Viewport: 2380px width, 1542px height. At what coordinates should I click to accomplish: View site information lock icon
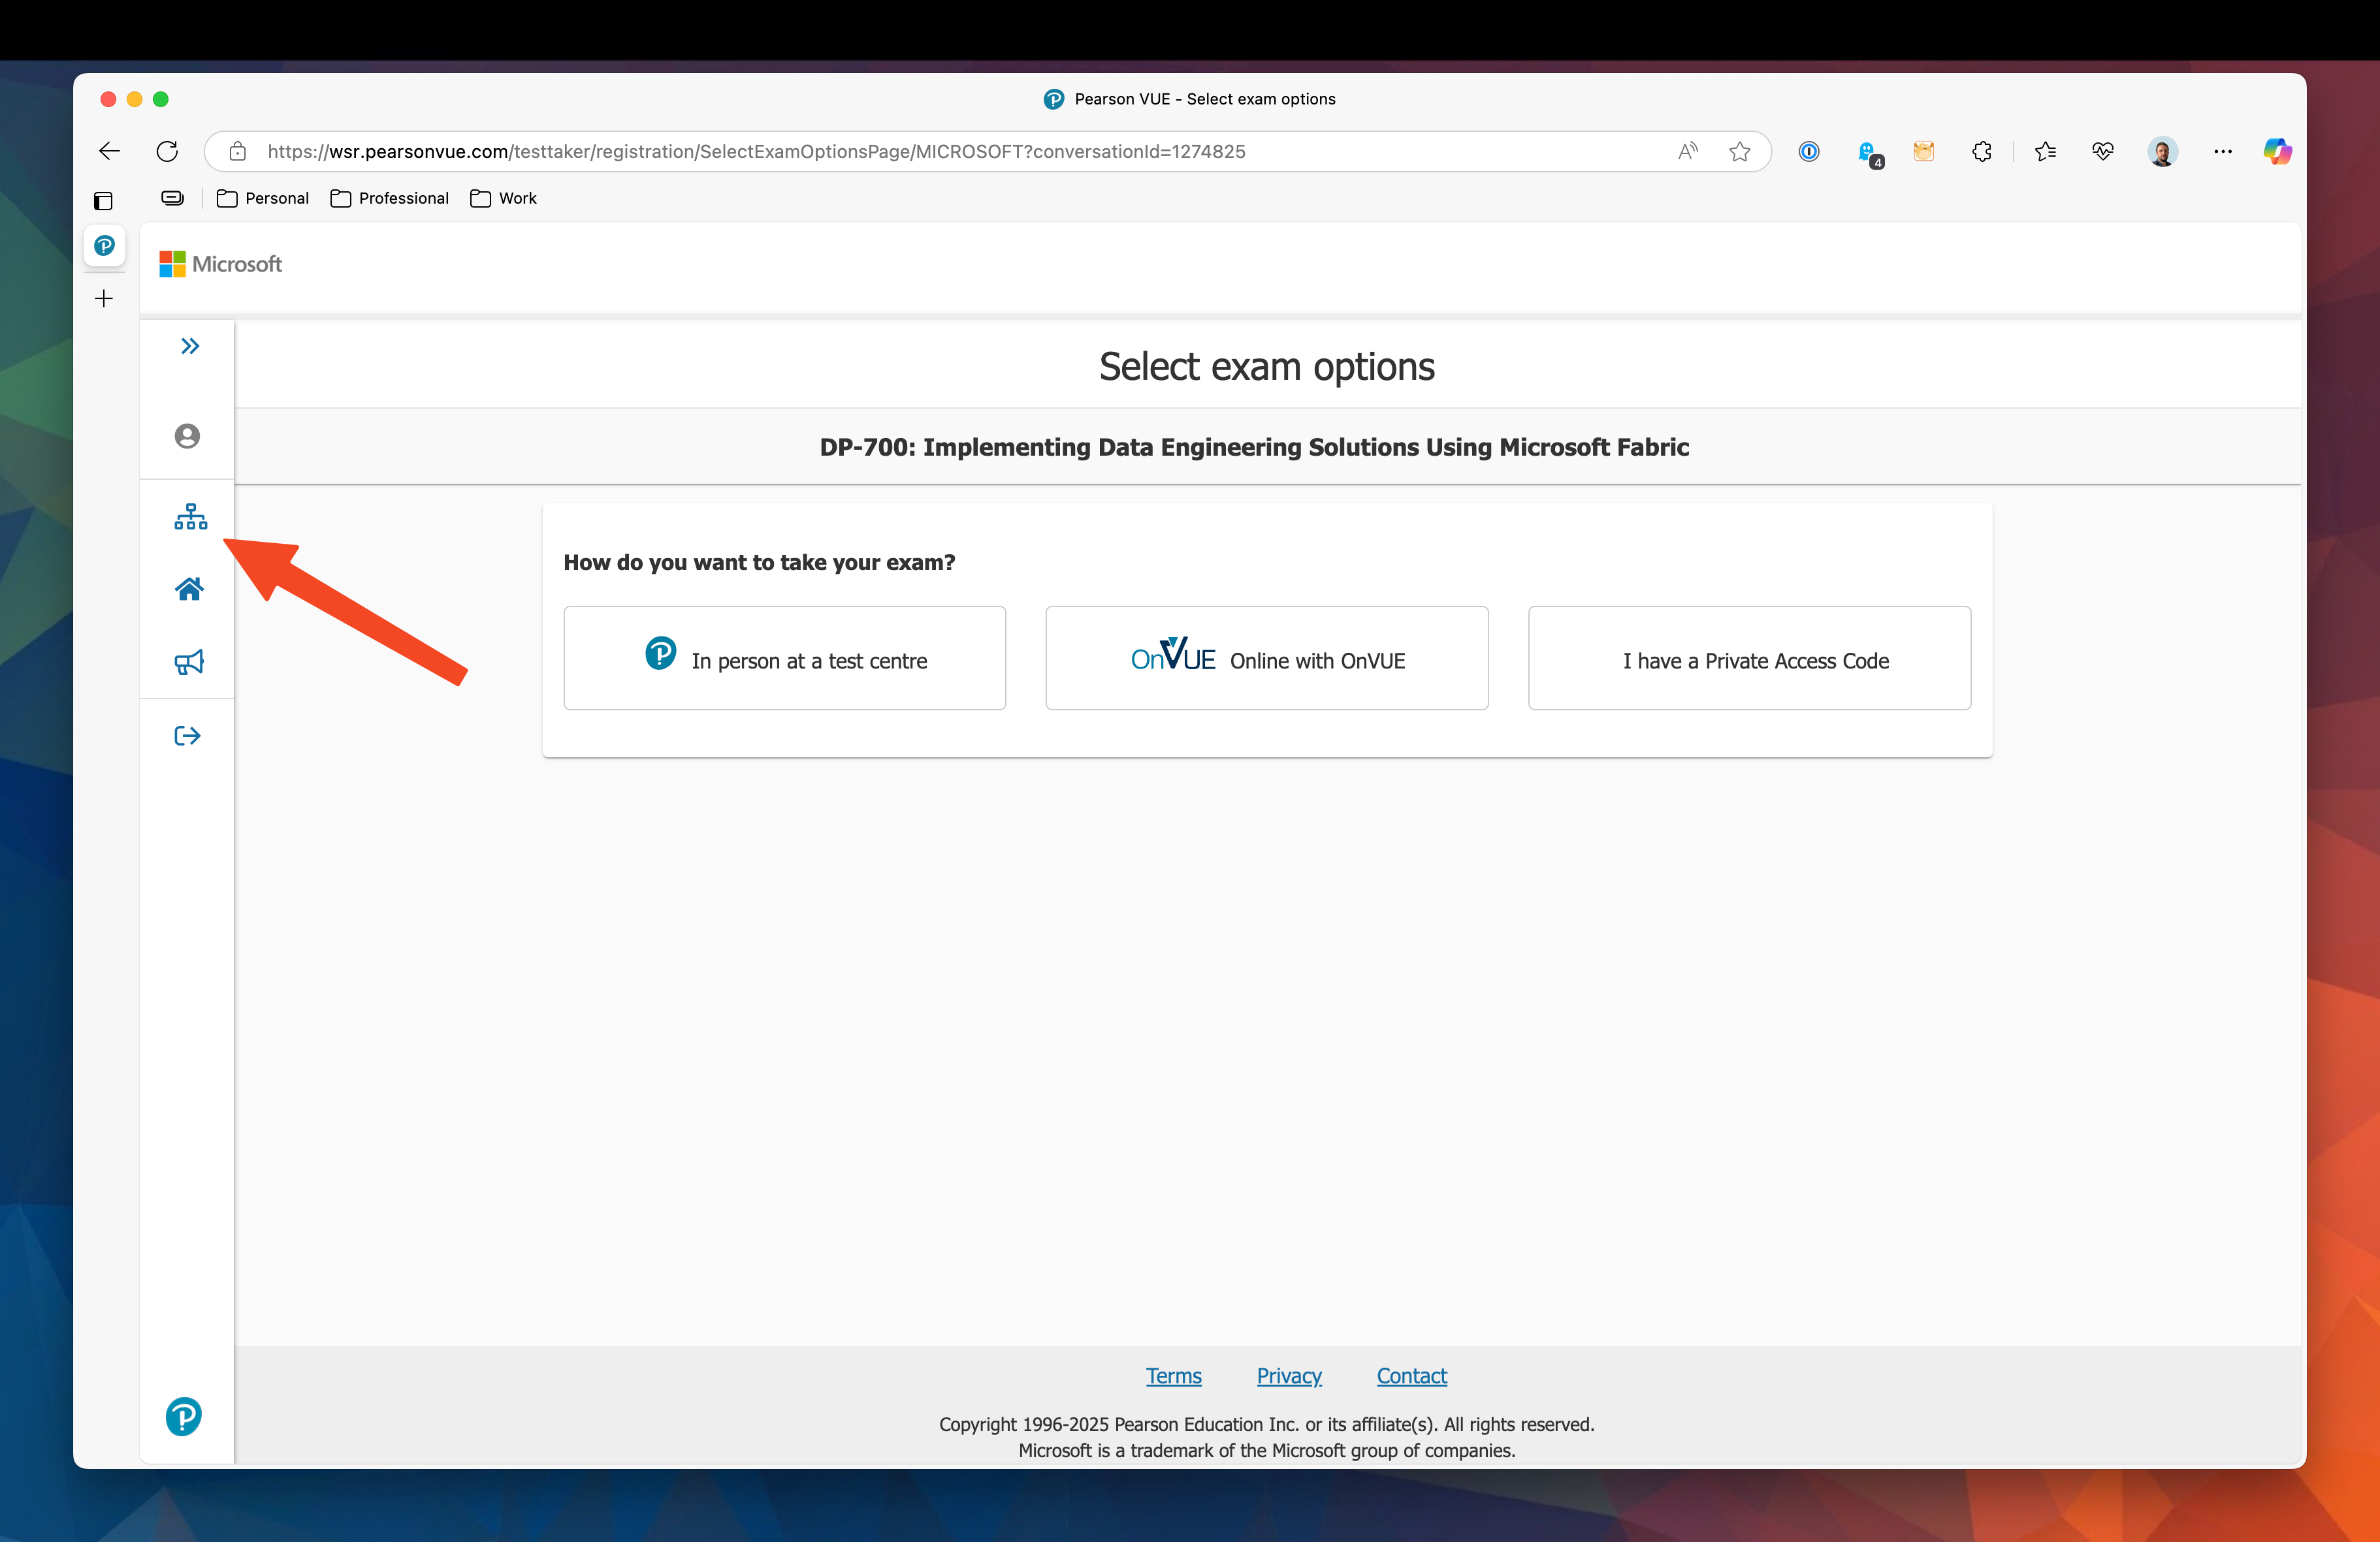tap(237, 152)
